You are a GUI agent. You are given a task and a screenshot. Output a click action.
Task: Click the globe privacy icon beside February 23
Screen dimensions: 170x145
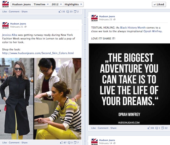point(114,19)
